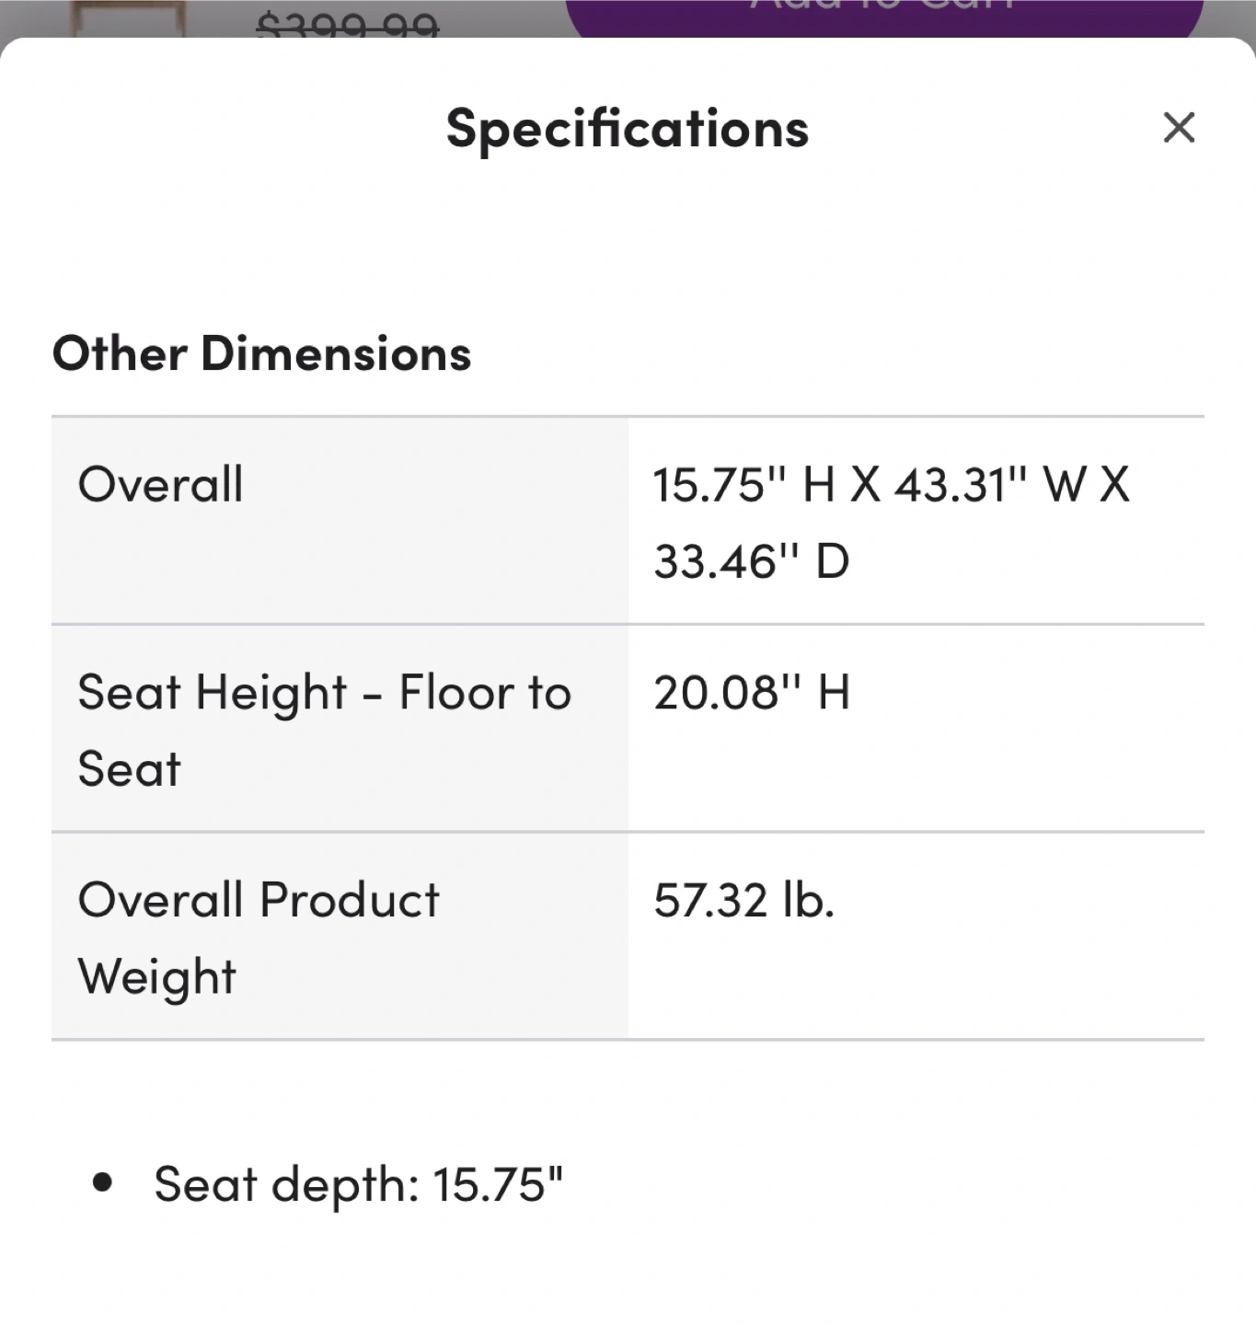Viewport: 1256px width, 1325px height.
Task: Click the Overall row label
Action: (x=161, y=484)
